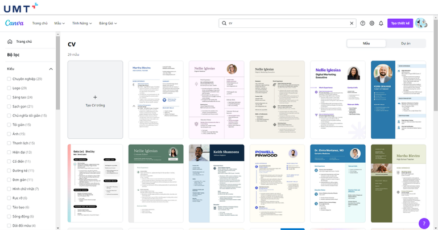This screenshot has height=230, width=438.
Task: Collapse the Kiểu filter section
Action: (x=51, y=69)
